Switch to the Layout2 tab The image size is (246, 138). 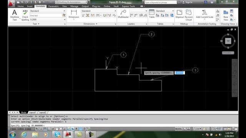(43, 112)
